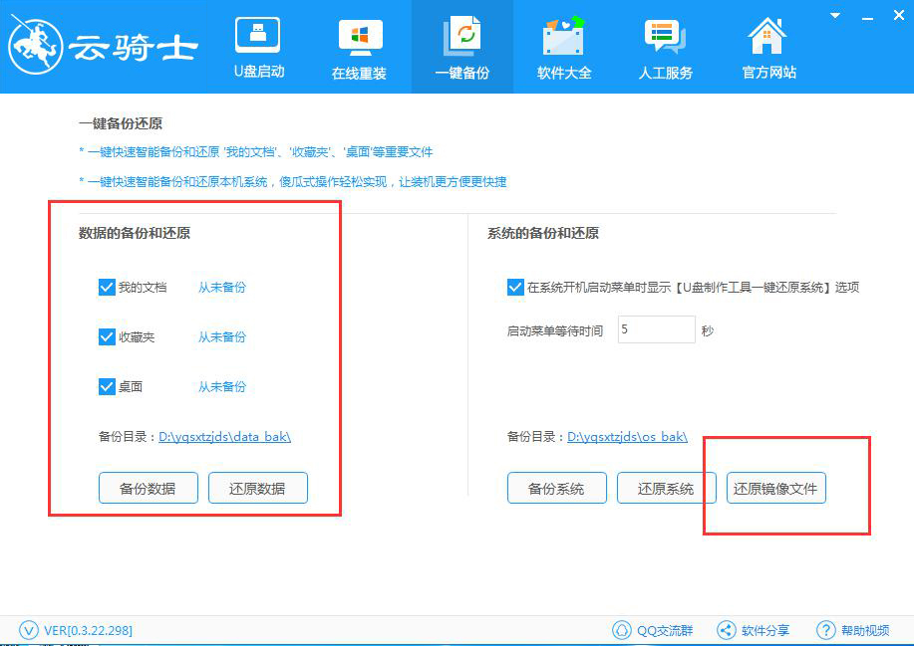This screenshot has width=914, height=646.
Task: Uncheck the 我的文档 backup option
Action: coord(107,287)
